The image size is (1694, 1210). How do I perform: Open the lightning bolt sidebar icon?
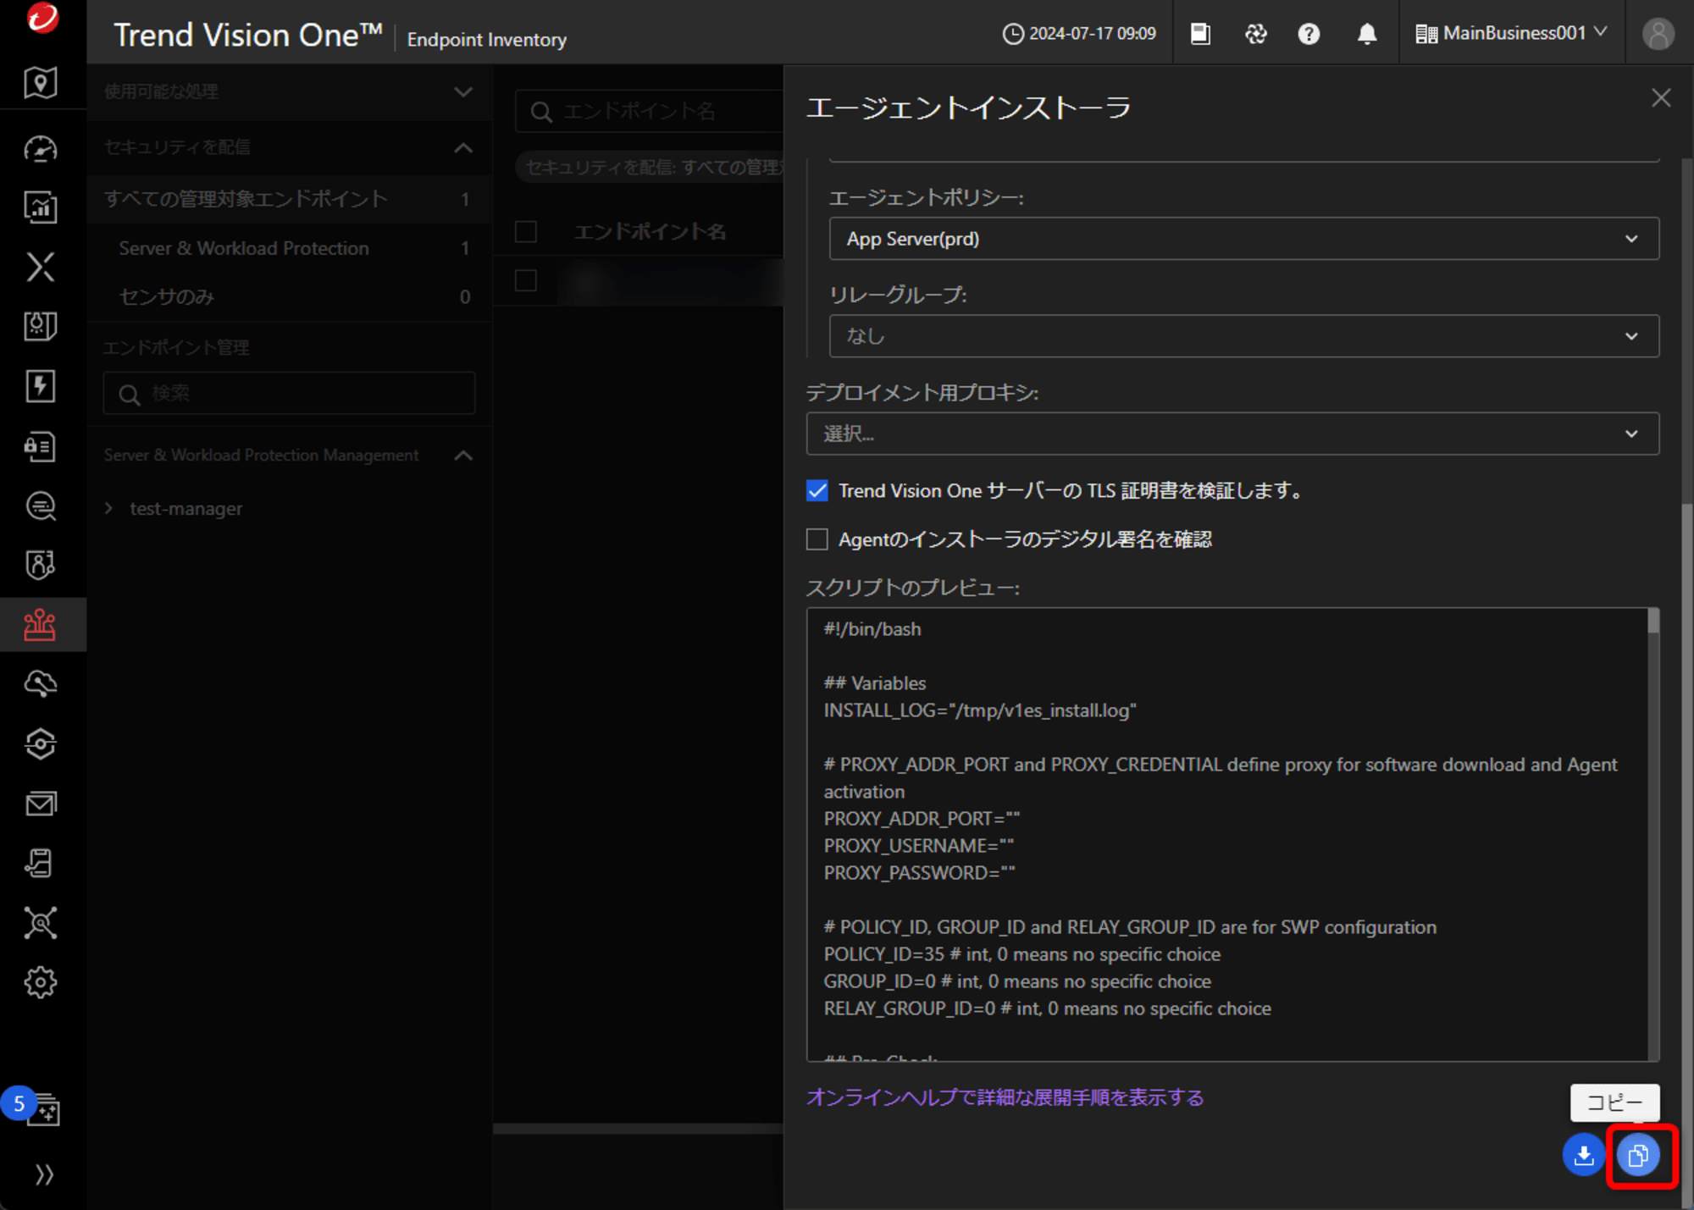(x=41, y=386)
